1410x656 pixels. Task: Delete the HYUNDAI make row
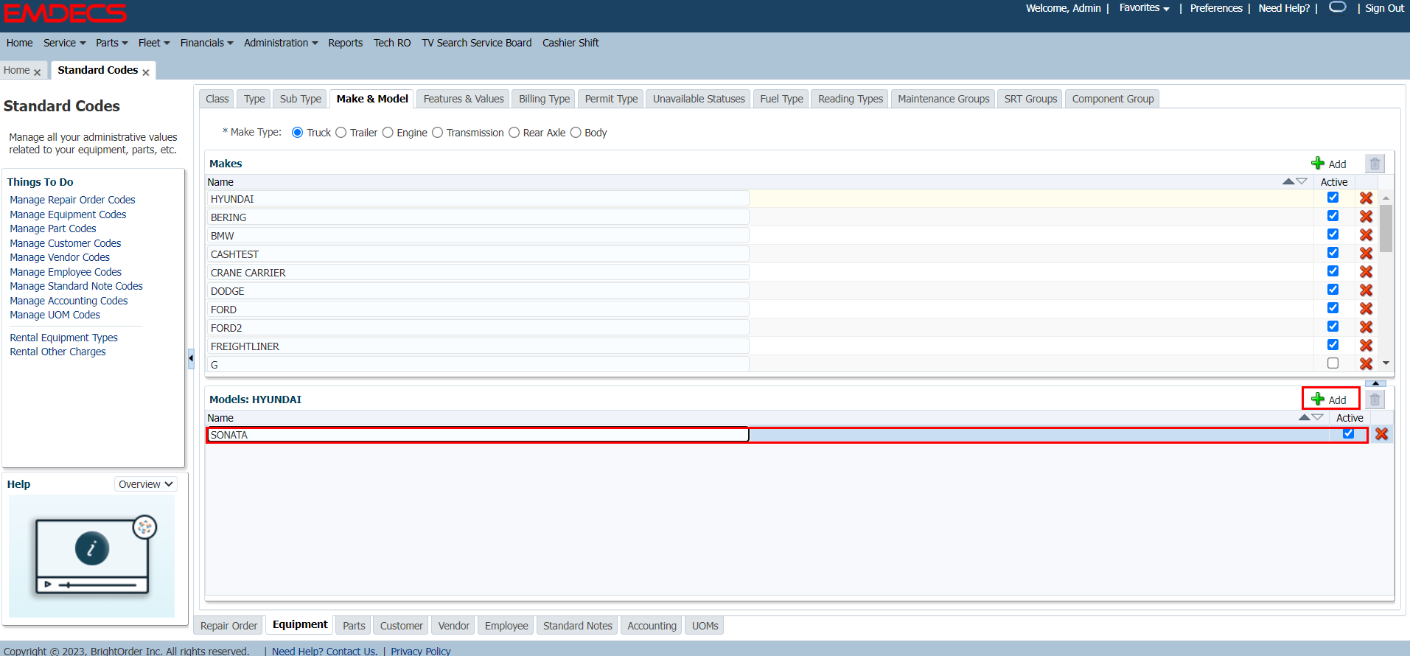click(x=1366, y=198)
